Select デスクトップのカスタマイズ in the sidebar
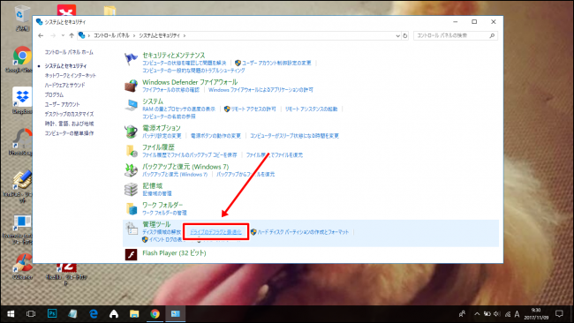Image resolution: width=574 pixels, height=323 pixels. point(69,114)
